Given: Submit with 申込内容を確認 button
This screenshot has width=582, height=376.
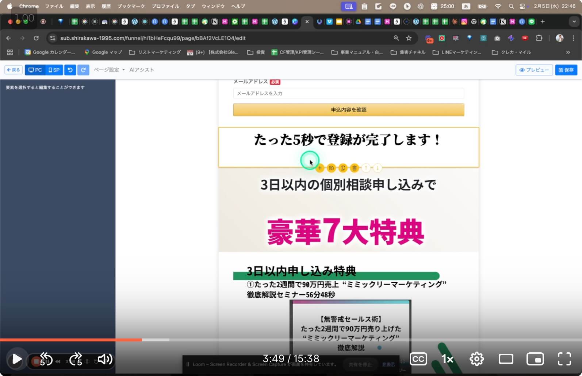Looking at the screenshot, I should click(x=349, y=110).
